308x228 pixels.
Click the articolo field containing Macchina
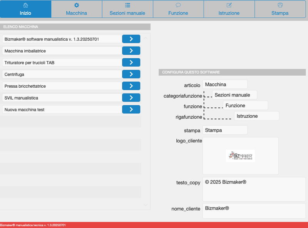(x=225, y=84)
